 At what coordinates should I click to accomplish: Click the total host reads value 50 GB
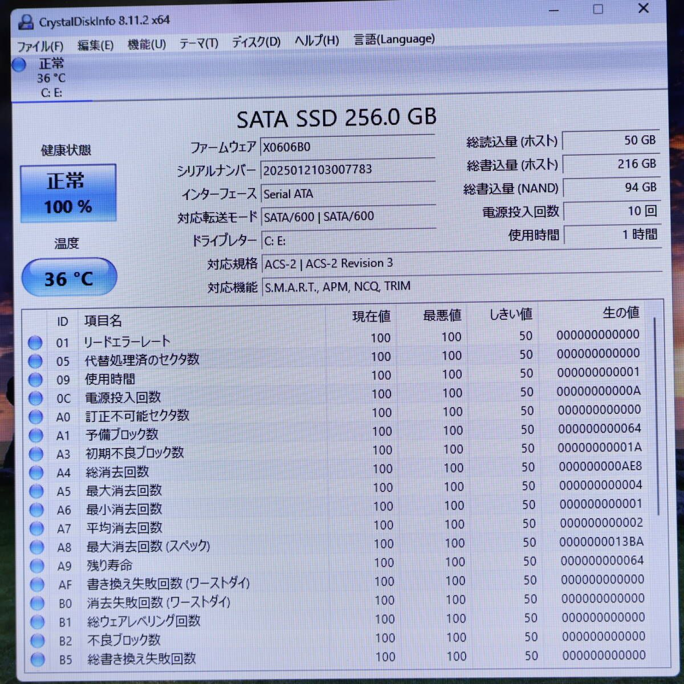[x=610, y=140]
